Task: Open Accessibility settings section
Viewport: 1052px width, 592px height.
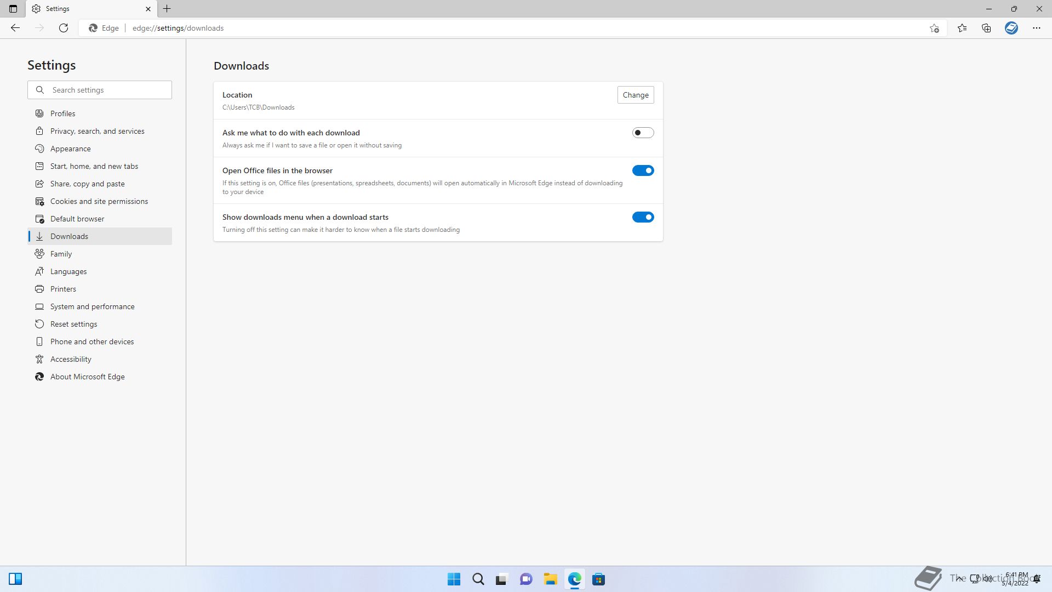Action: tap(100, 359)
